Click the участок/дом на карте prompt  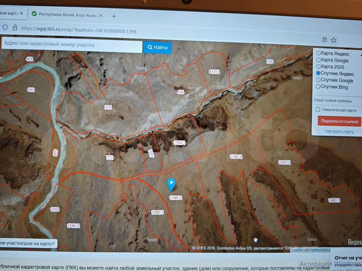click(x=28, y=243)
